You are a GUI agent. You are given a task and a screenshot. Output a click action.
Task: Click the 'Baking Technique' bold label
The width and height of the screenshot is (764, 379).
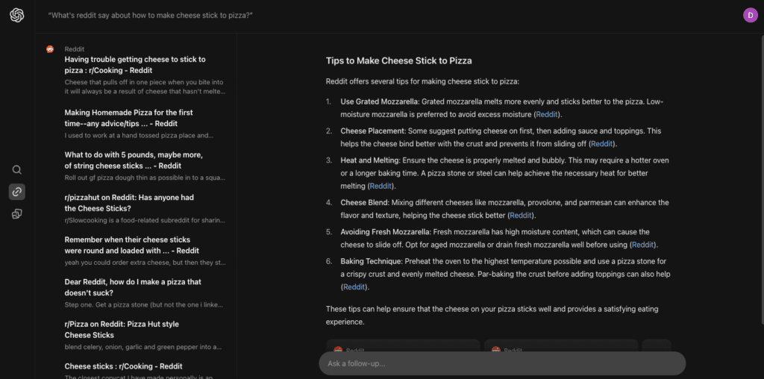tap(372, 260)
